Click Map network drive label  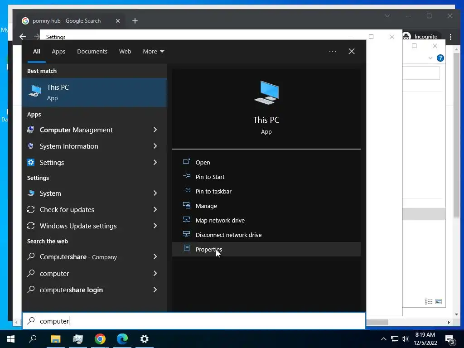coord(220,220)
